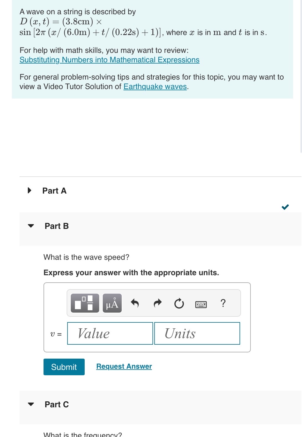
Task: Click inside the Units input field
Action: 197,334
